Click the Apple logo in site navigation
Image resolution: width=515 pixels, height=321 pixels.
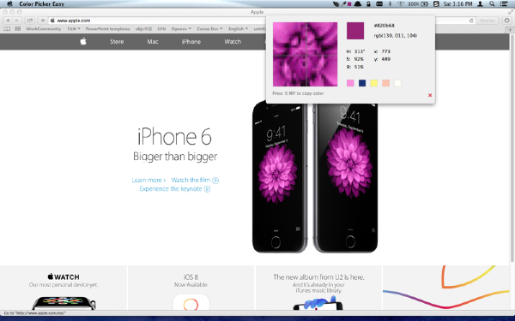coord(83,41)
